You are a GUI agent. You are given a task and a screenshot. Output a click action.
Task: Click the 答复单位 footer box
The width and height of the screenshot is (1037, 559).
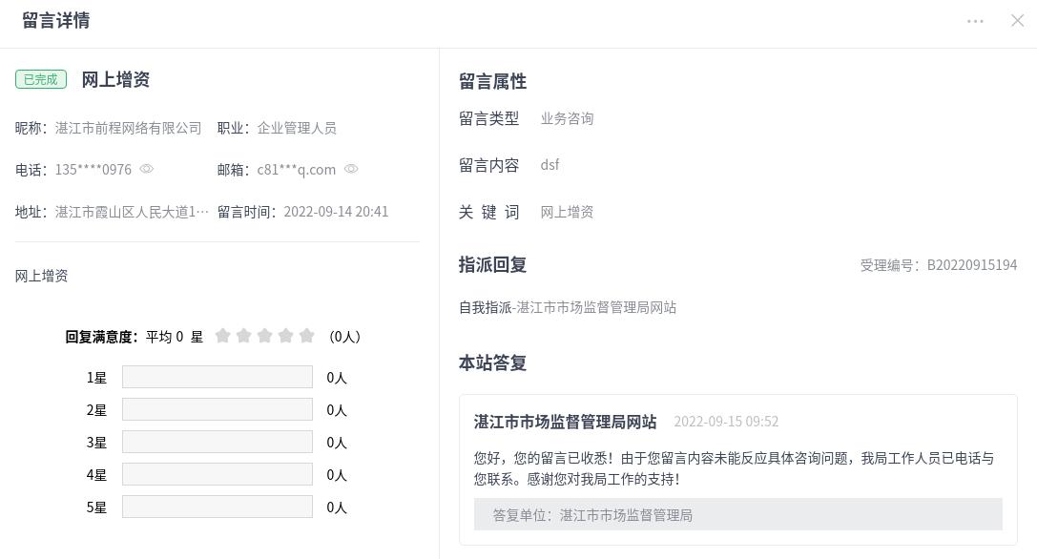[x=737, y=515]
